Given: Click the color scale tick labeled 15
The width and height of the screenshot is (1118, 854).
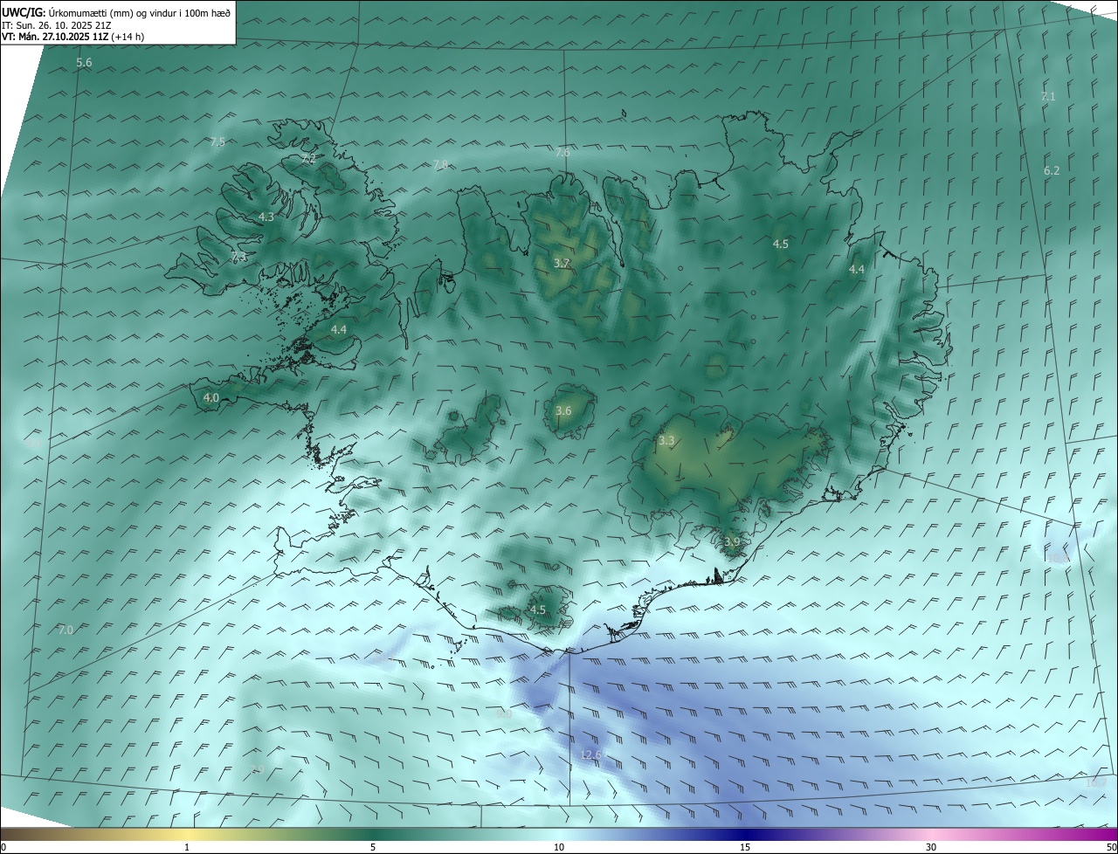Looking at the screenshot, I should pos(745,847).
